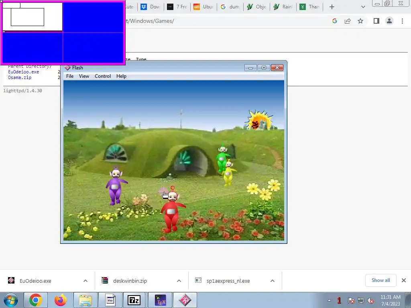Minimize the Flash window
The height and width of the screenshot is (308, 411).
pos(250,68)
